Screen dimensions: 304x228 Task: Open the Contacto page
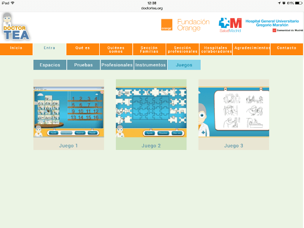tap(286, 48)
